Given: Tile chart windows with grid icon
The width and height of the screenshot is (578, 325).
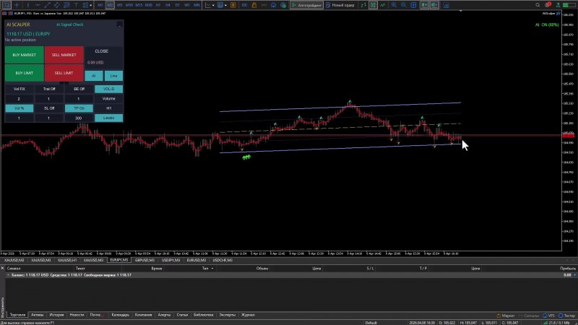Looking at the screenshot, I should point(413,5).
